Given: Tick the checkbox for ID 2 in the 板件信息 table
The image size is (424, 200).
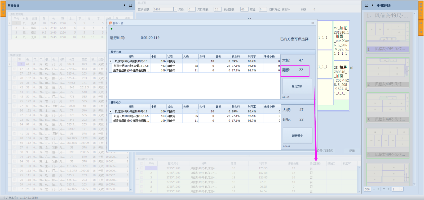Looking at the screenshot, I should pyautogui.click(x=14, y=64).
